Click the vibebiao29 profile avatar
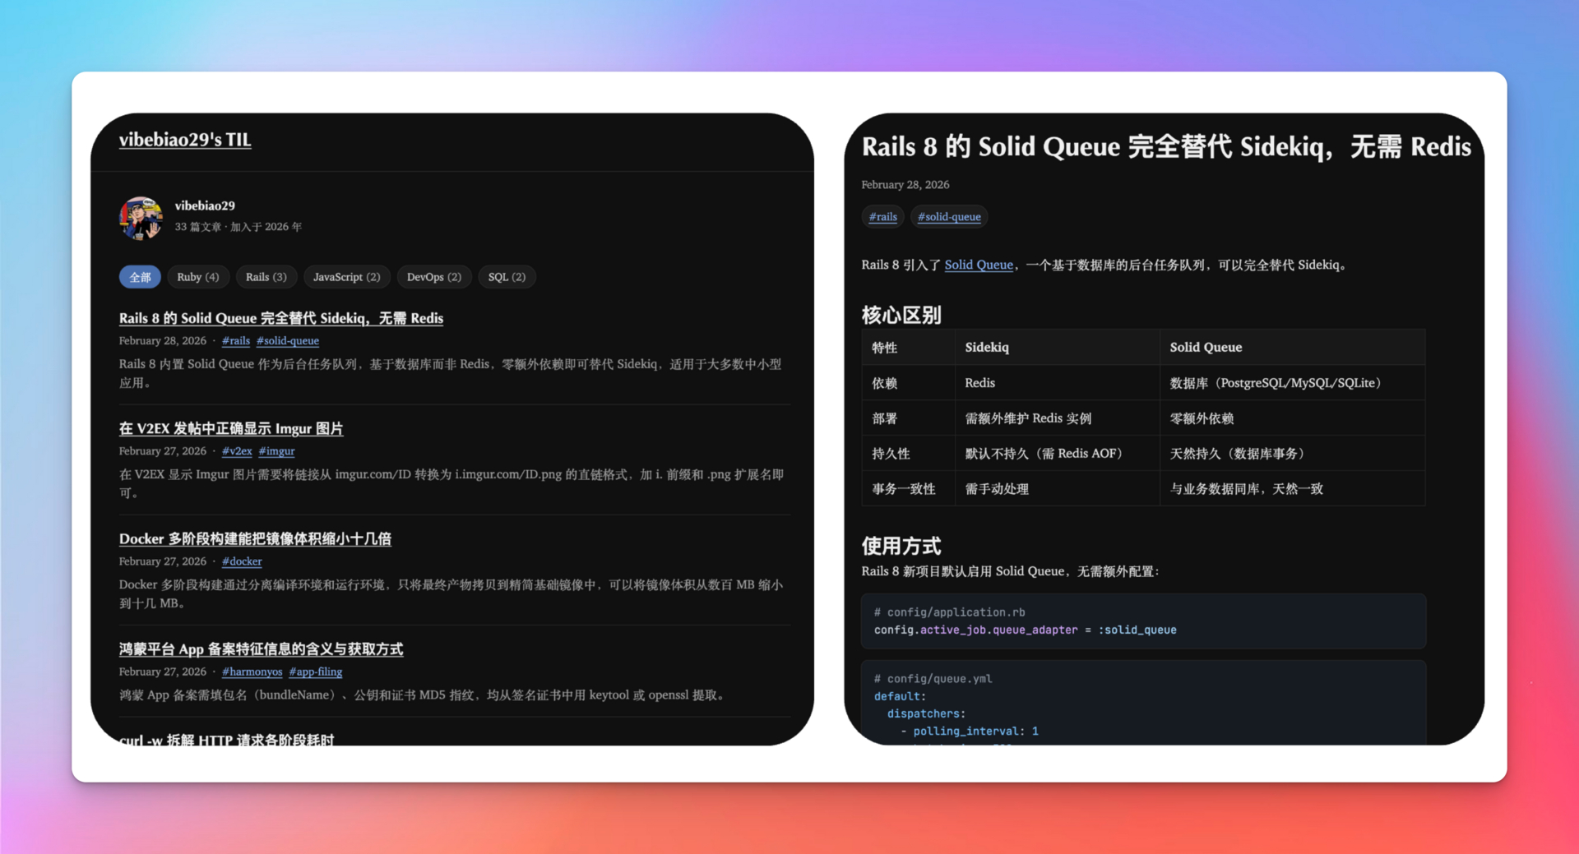 141,218
